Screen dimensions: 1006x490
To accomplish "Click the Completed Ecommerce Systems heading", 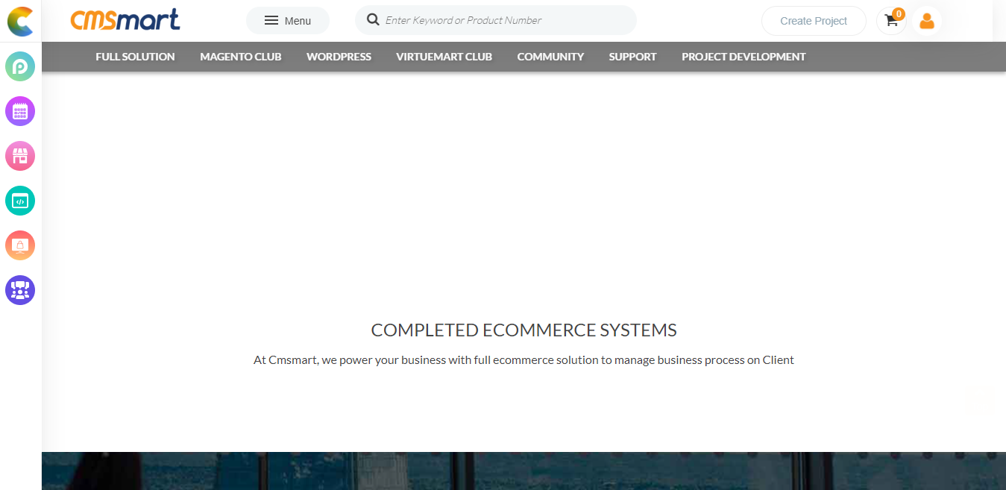I will [x=524, y=330].
